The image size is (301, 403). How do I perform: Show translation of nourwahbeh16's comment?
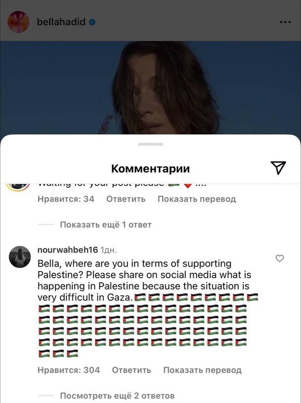tap(202, 370)
